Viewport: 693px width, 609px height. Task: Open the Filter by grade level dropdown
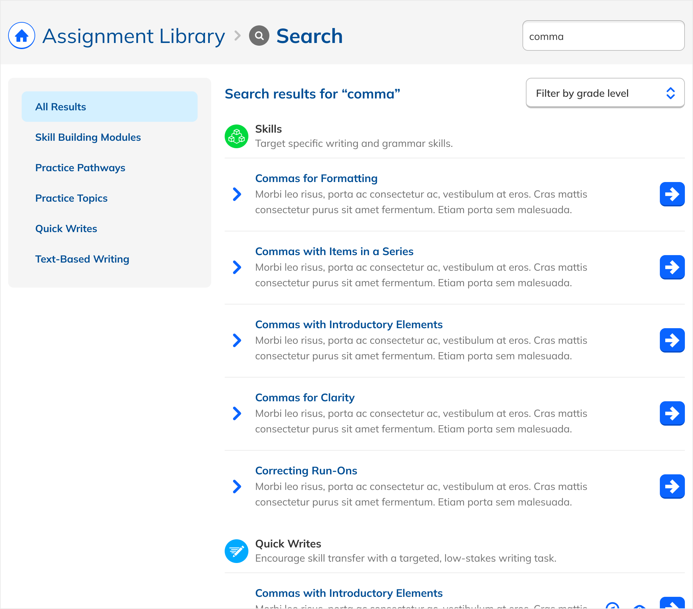coord(605,93)
